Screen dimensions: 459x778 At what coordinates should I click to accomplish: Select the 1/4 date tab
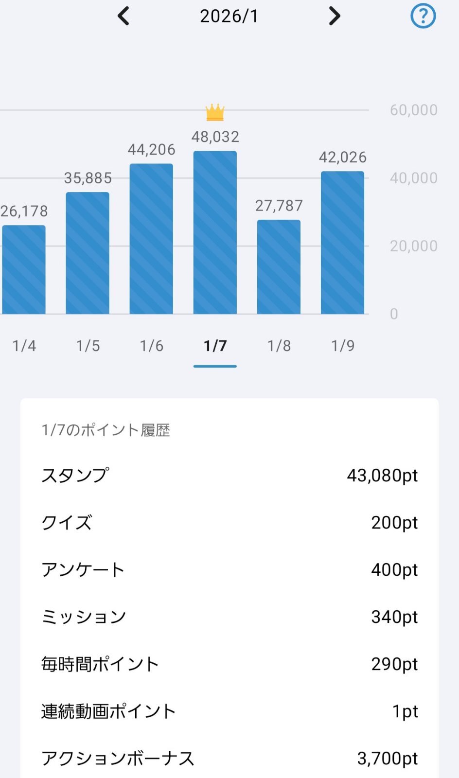click(x=24, y=346)
